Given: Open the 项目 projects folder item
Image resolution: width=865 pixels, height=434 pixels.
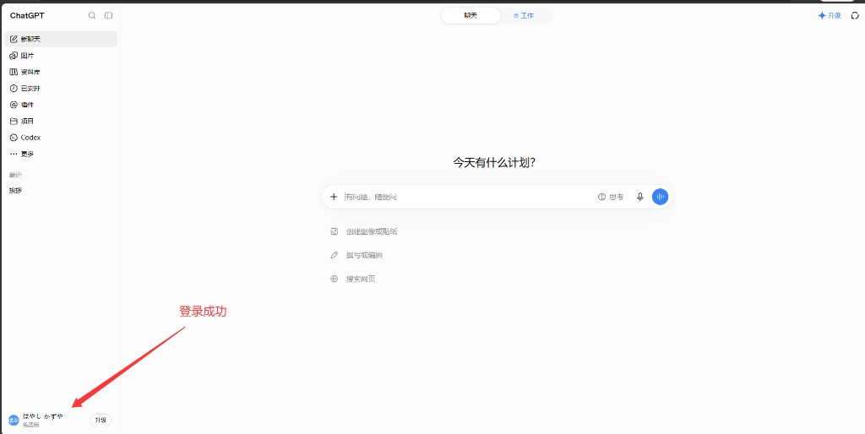Looking at the screenshot, I should point(61,121).
